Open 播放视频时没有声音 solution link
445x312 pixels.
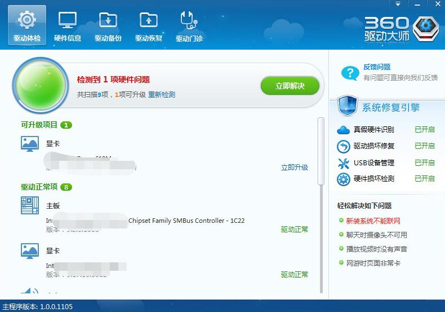click(x=377, y=249)
